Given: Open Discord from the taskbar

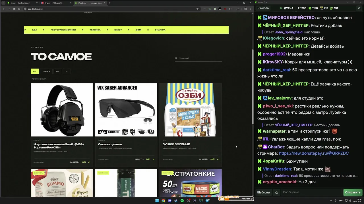Looking at the screenshot, I should coord(169,201).
